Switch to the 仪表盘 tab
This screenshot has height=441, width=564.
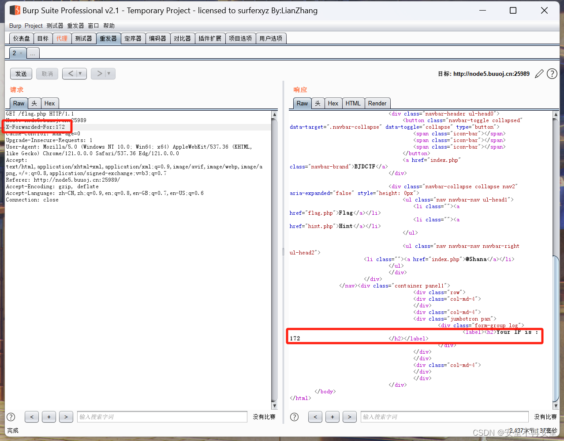click(x=22, y=38)
